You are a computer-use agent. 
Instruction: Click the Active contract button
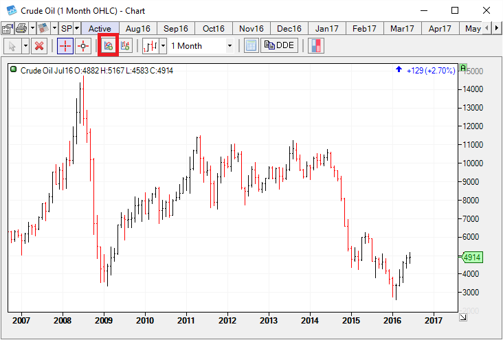click(100, 28)
